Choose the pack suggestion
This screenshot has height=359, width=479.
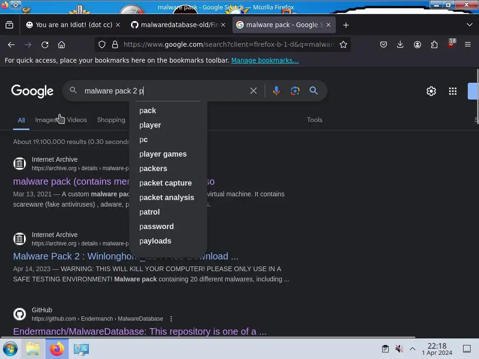pyautogui.click(x=168, y=110)
